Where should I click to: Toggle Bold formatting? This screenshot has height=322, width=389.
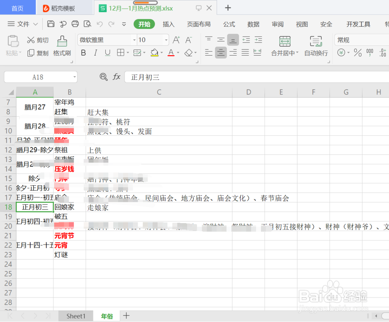84,53
